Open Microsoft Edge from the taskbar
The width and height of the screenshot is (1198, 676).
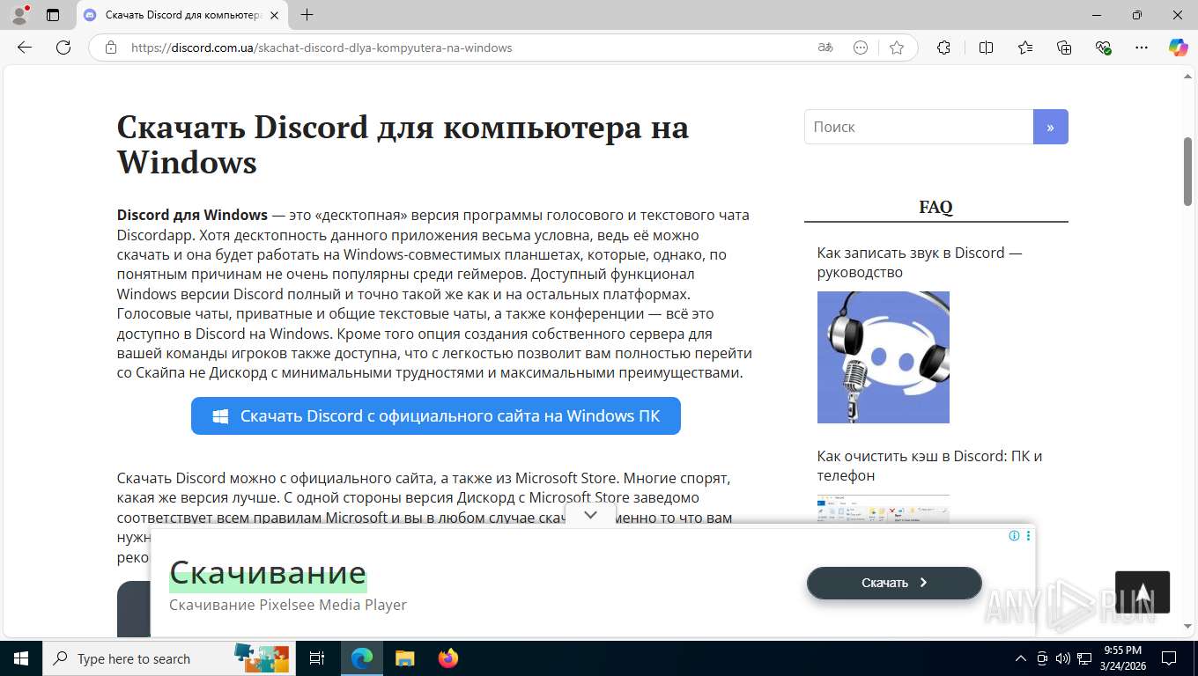[x=362, y=658]
